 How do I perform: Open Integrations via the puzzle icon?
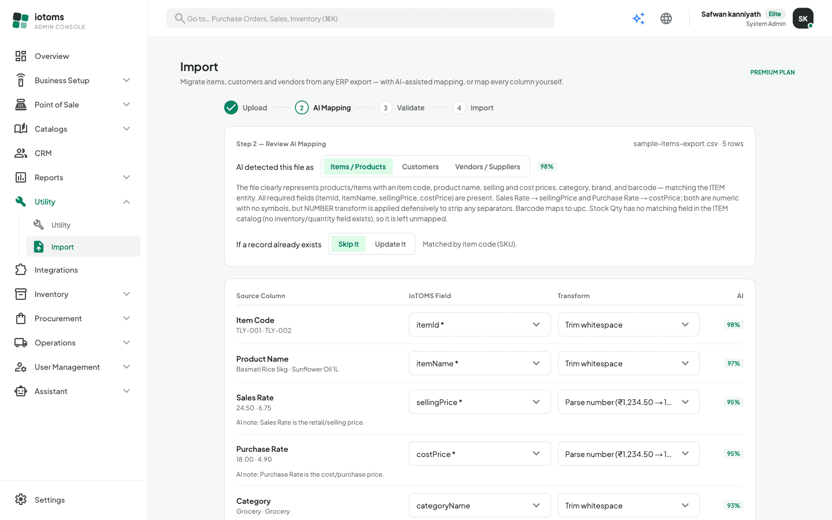[x=21, y=270]
